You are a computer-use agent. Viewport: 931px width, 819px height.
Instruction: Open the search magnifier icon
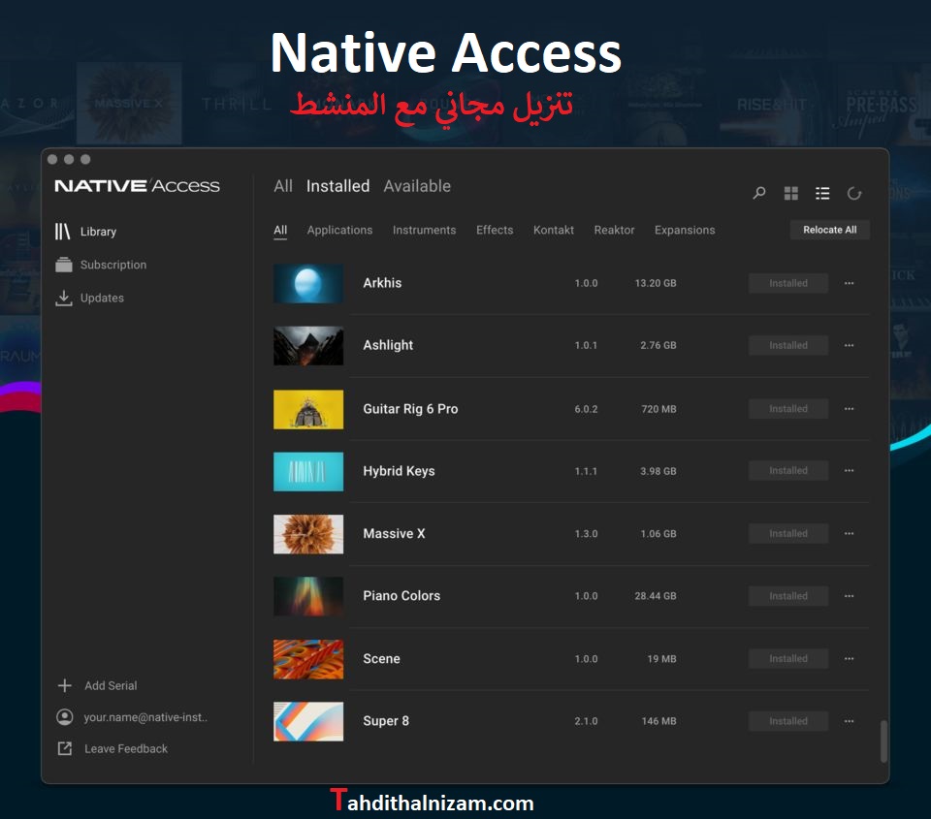pyautogui.click(x=758, y=193)
